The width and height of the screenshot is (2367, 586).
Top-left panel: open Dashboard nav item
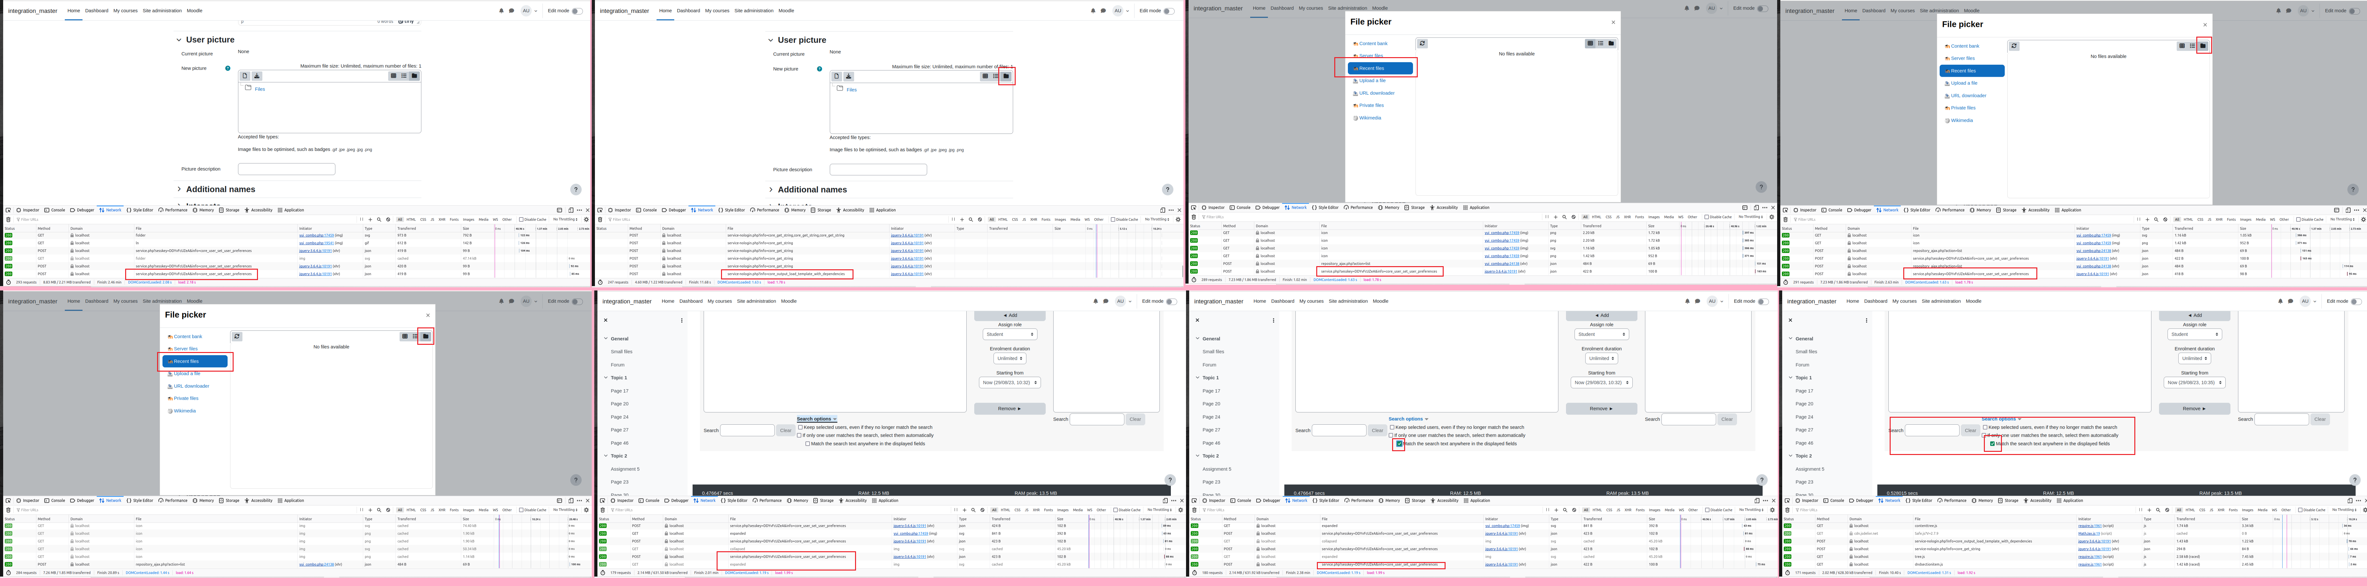click(x=96, y=11)
